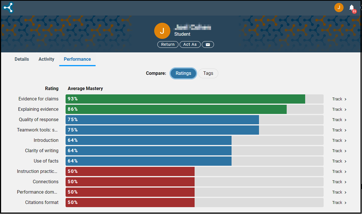362x214 pixels.
Task: Click the 93% Evidence for claims bar
Action: (185, 99)
